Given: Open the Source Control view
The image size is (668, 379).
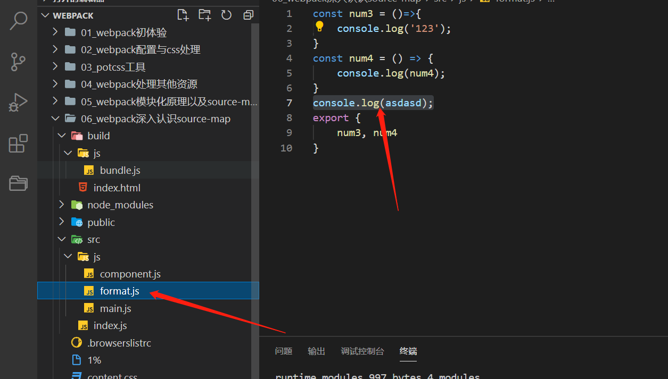Looking at the screenshot, I should 18,62.
